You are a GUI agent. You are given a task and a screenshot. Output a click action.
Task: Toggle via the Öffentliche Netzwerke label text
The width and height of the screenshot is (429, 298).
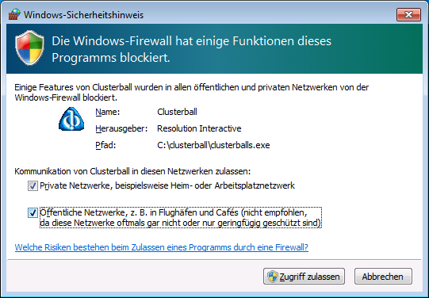click(181, 218)
